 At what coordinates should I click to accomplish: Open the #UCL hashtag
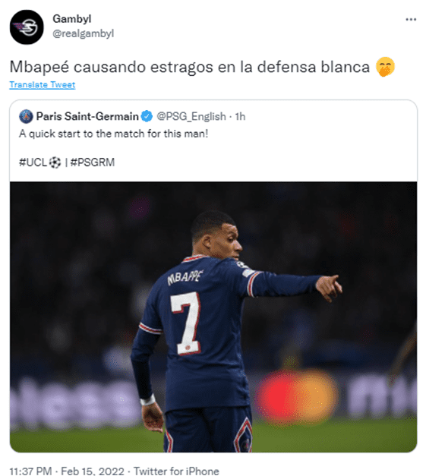click(x=33, y=162)
